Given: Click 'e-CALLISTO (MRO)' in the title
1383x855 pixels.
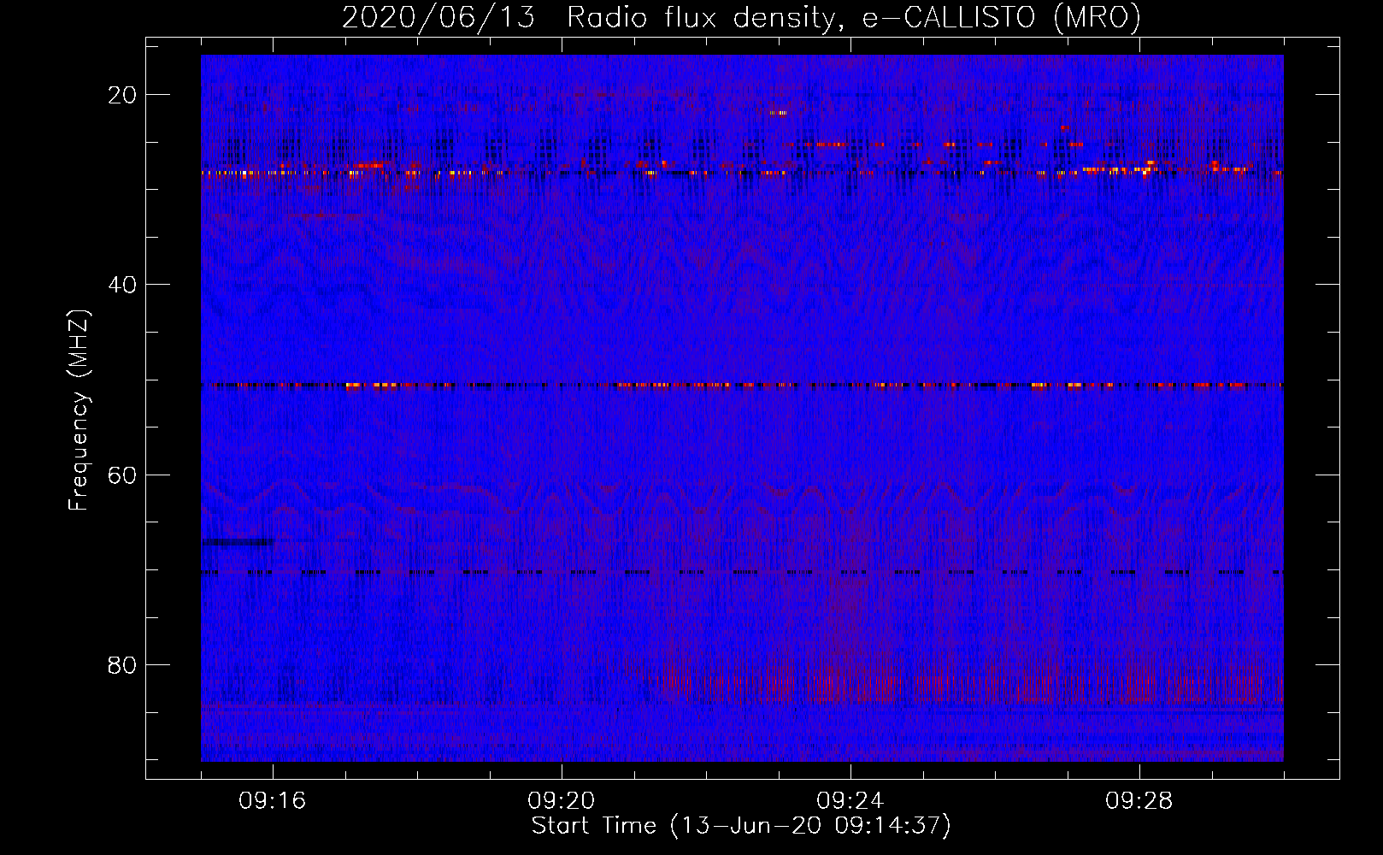Looking at the screenshot, I should point(1001,18).
